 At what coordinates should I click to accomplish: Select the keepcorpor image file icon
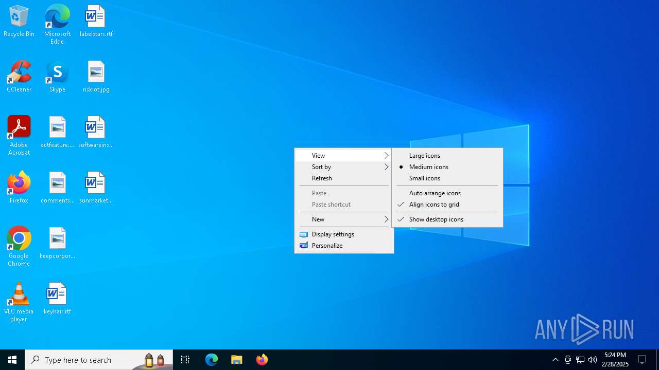[x=57, y=244]
